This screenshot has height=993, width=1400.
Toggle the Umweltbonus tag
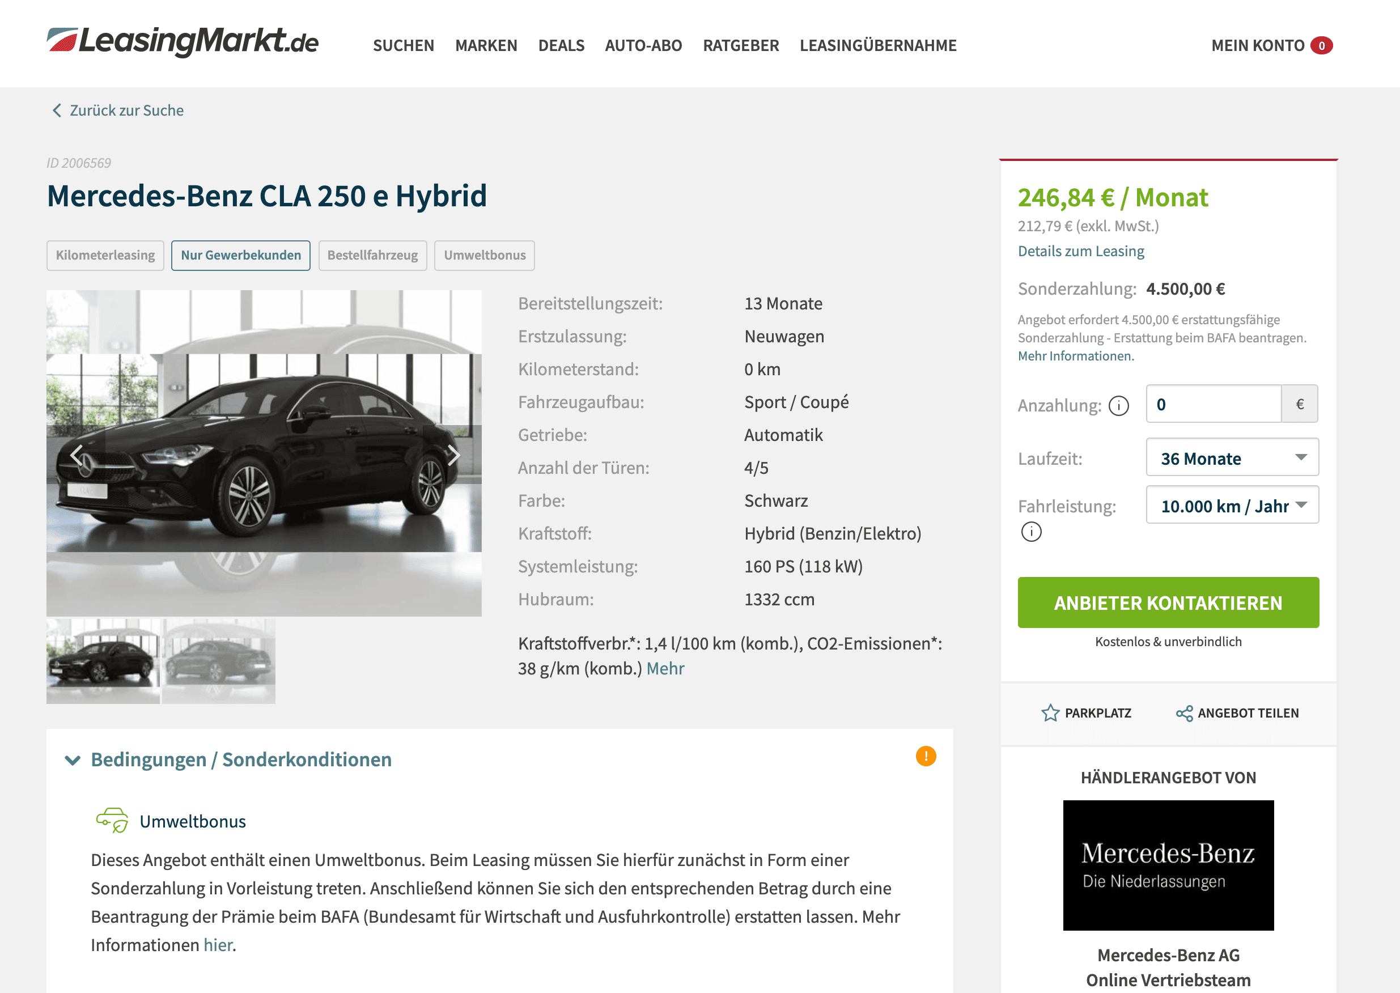click(484, 256)
